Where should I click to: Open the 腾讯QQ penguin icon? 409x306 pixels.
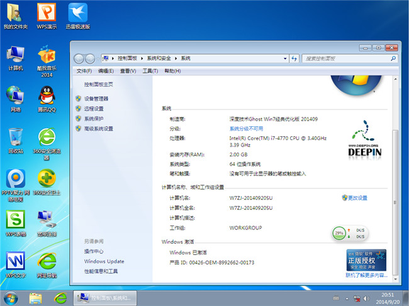click(46, 97)
